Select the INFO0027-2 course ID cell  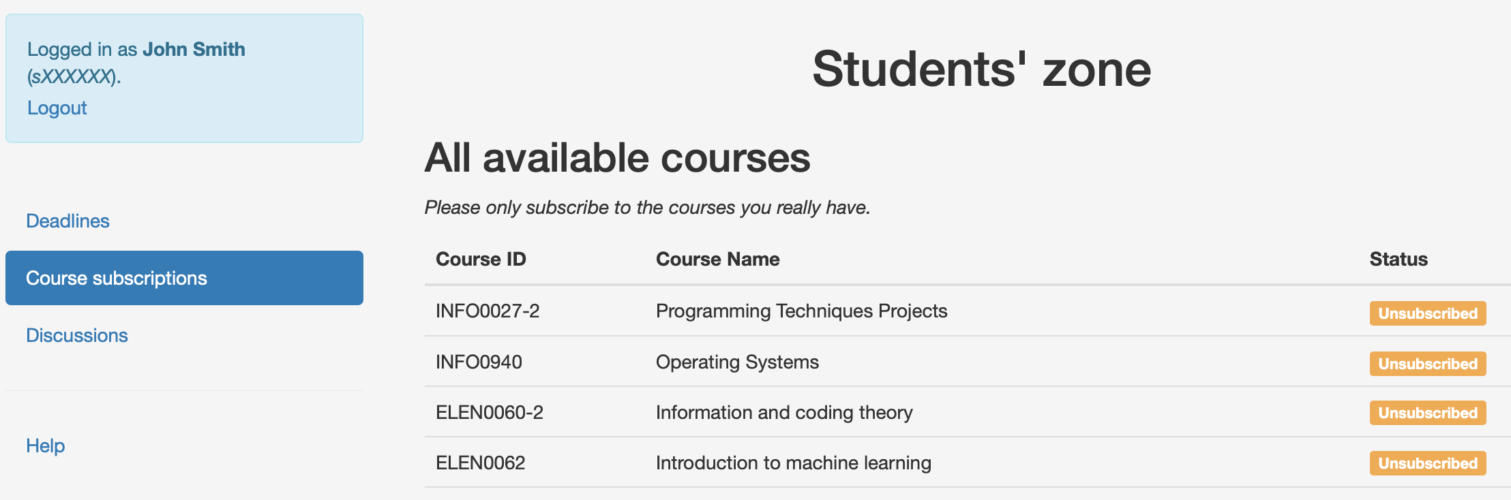[488, 311]
